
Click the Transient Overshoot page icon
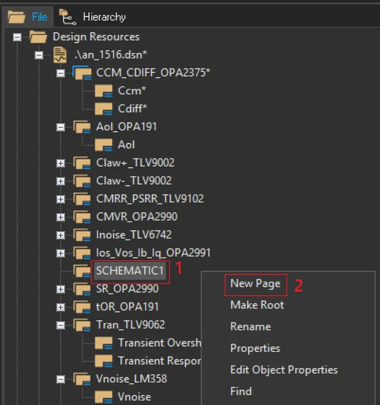tap(104, 343)
